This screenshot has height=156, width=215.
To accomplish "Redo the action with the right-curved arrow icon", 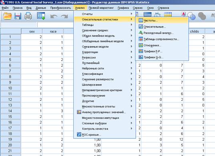I will pos(64,16).
